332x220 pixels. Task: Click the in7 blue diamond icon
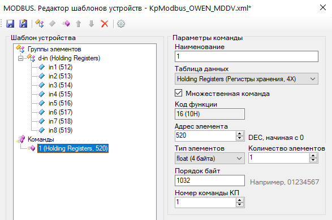(x=42, y=121)
